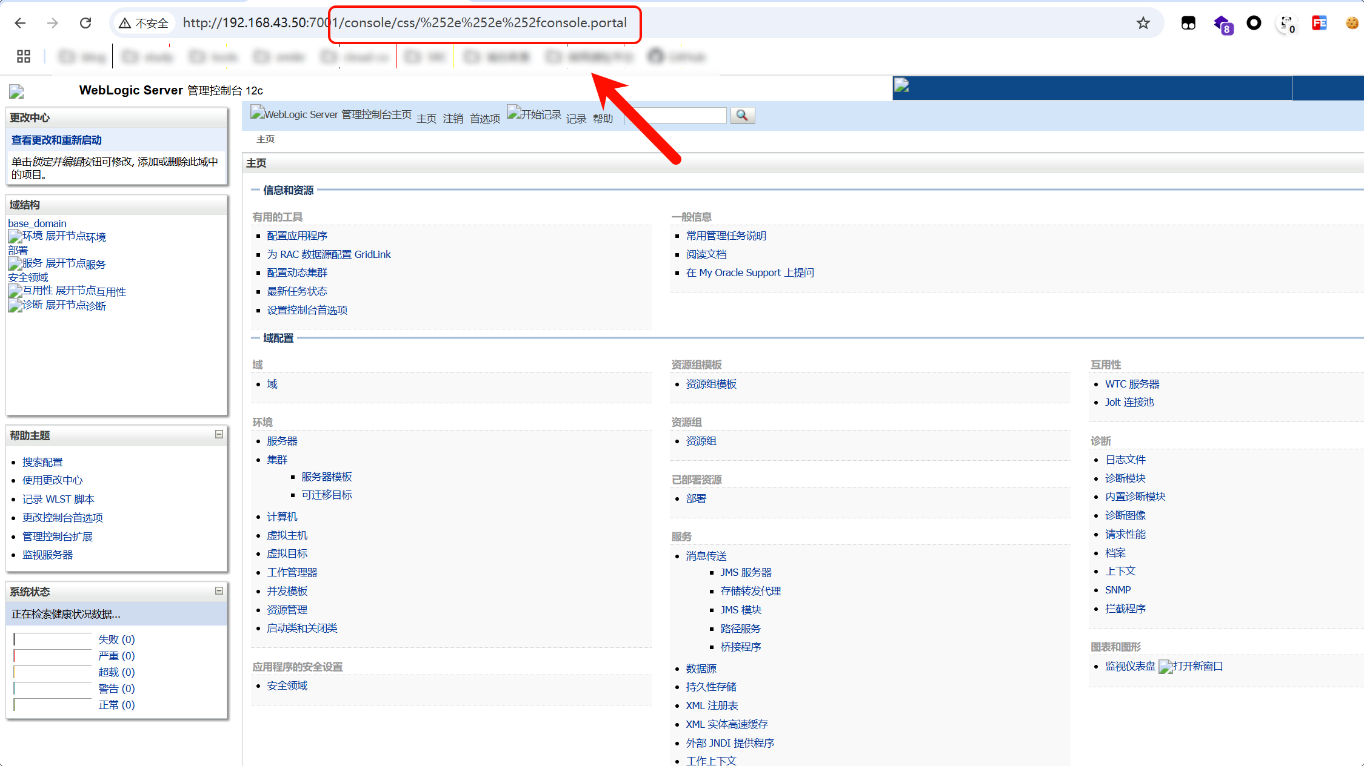
Task: Bookmark page with star icon
Action: point(1143,23)
